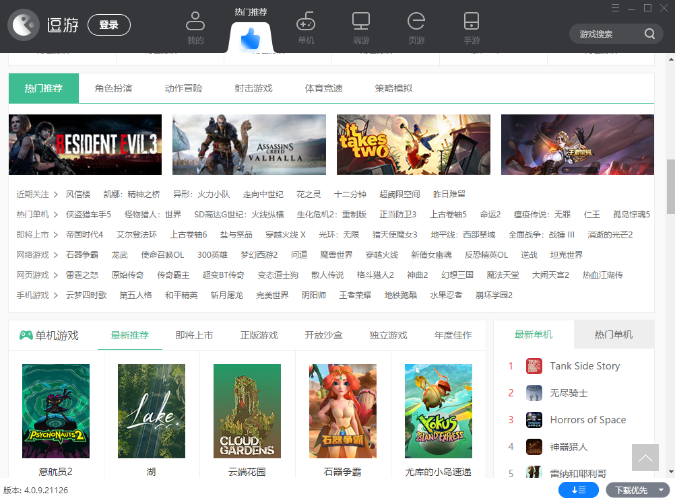The height and width of the screenshot is (500, 675).
Task: Open the Assassin's Creed Valhalla banner
Action: (x=249, y=145)
